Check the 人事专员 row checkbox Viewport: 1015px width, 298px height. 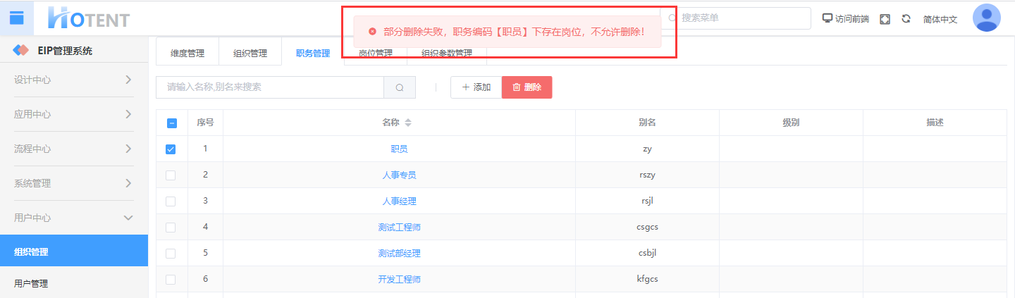click(x=171, y=175)
